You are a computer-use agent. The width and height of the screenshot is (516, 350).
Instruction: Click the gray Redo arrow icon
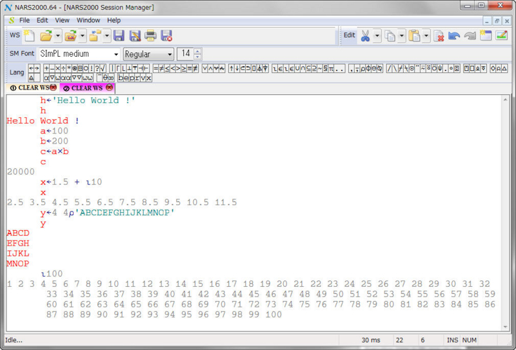tap(470, 35)
